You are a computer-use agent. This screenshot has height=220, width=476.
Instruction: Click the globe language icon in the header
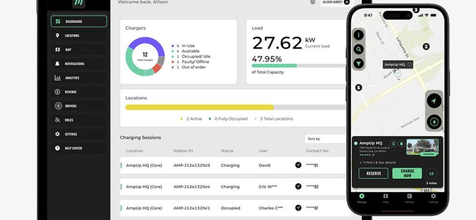tap(313, 2)
